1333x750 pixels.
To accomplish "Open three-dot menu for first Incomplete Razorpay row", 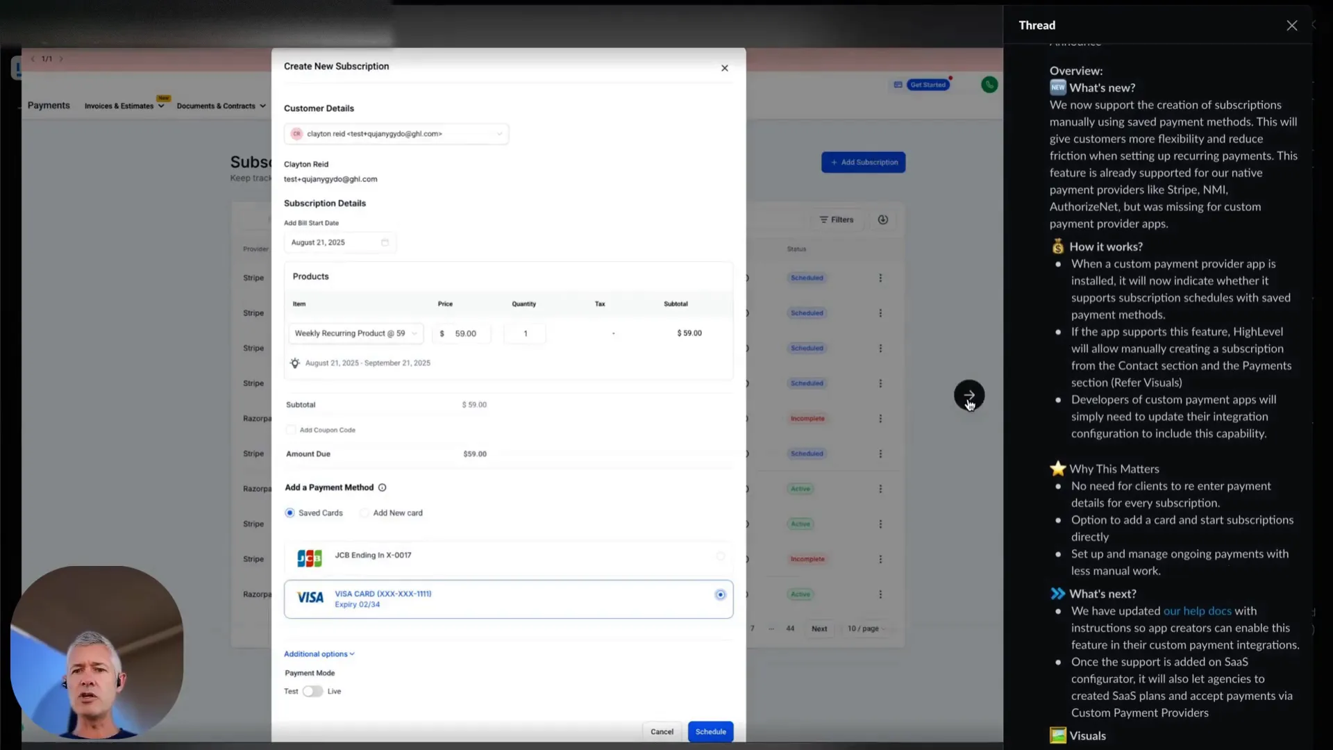I will pos(880,419).
